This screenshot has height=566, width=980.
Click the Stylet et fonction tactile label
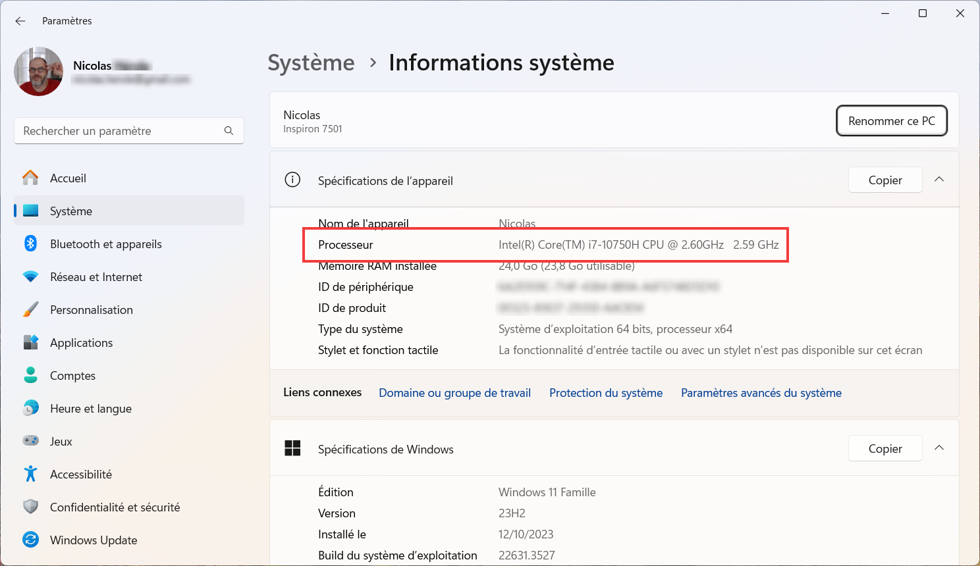coord(378,350)
